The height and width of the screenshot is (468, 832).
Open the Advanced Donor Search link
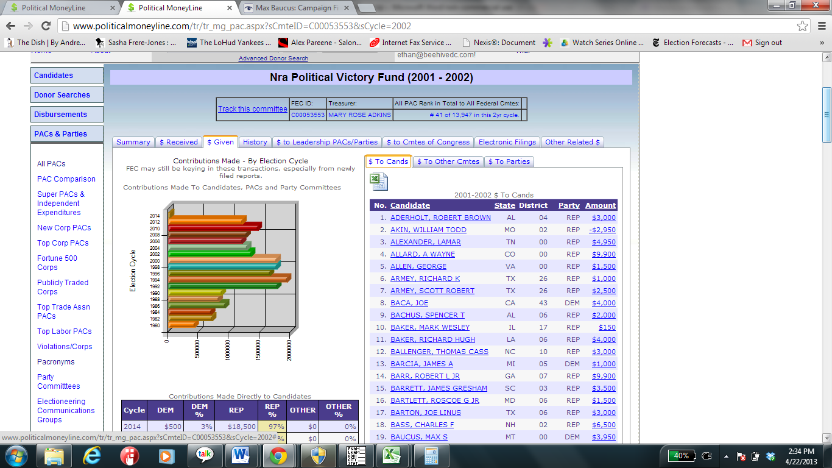(x=273, y=58)
